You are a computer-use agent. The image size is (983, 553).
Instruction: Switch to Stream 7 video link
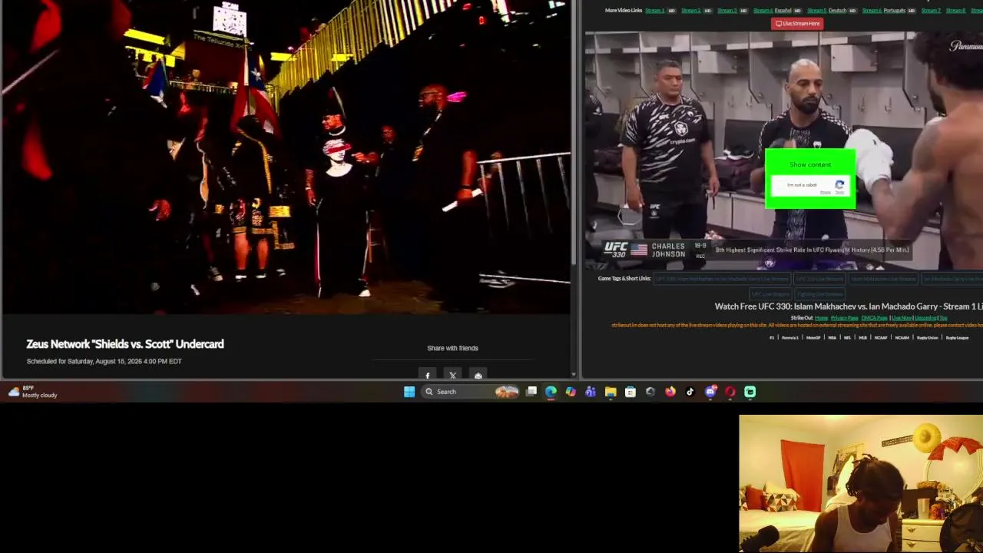pos(931,11)
